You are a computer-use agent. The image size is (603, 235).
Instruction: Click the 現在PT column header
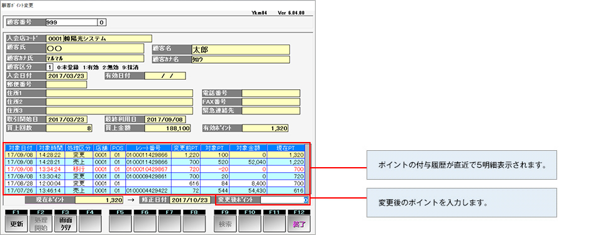[x=285, y=148]
